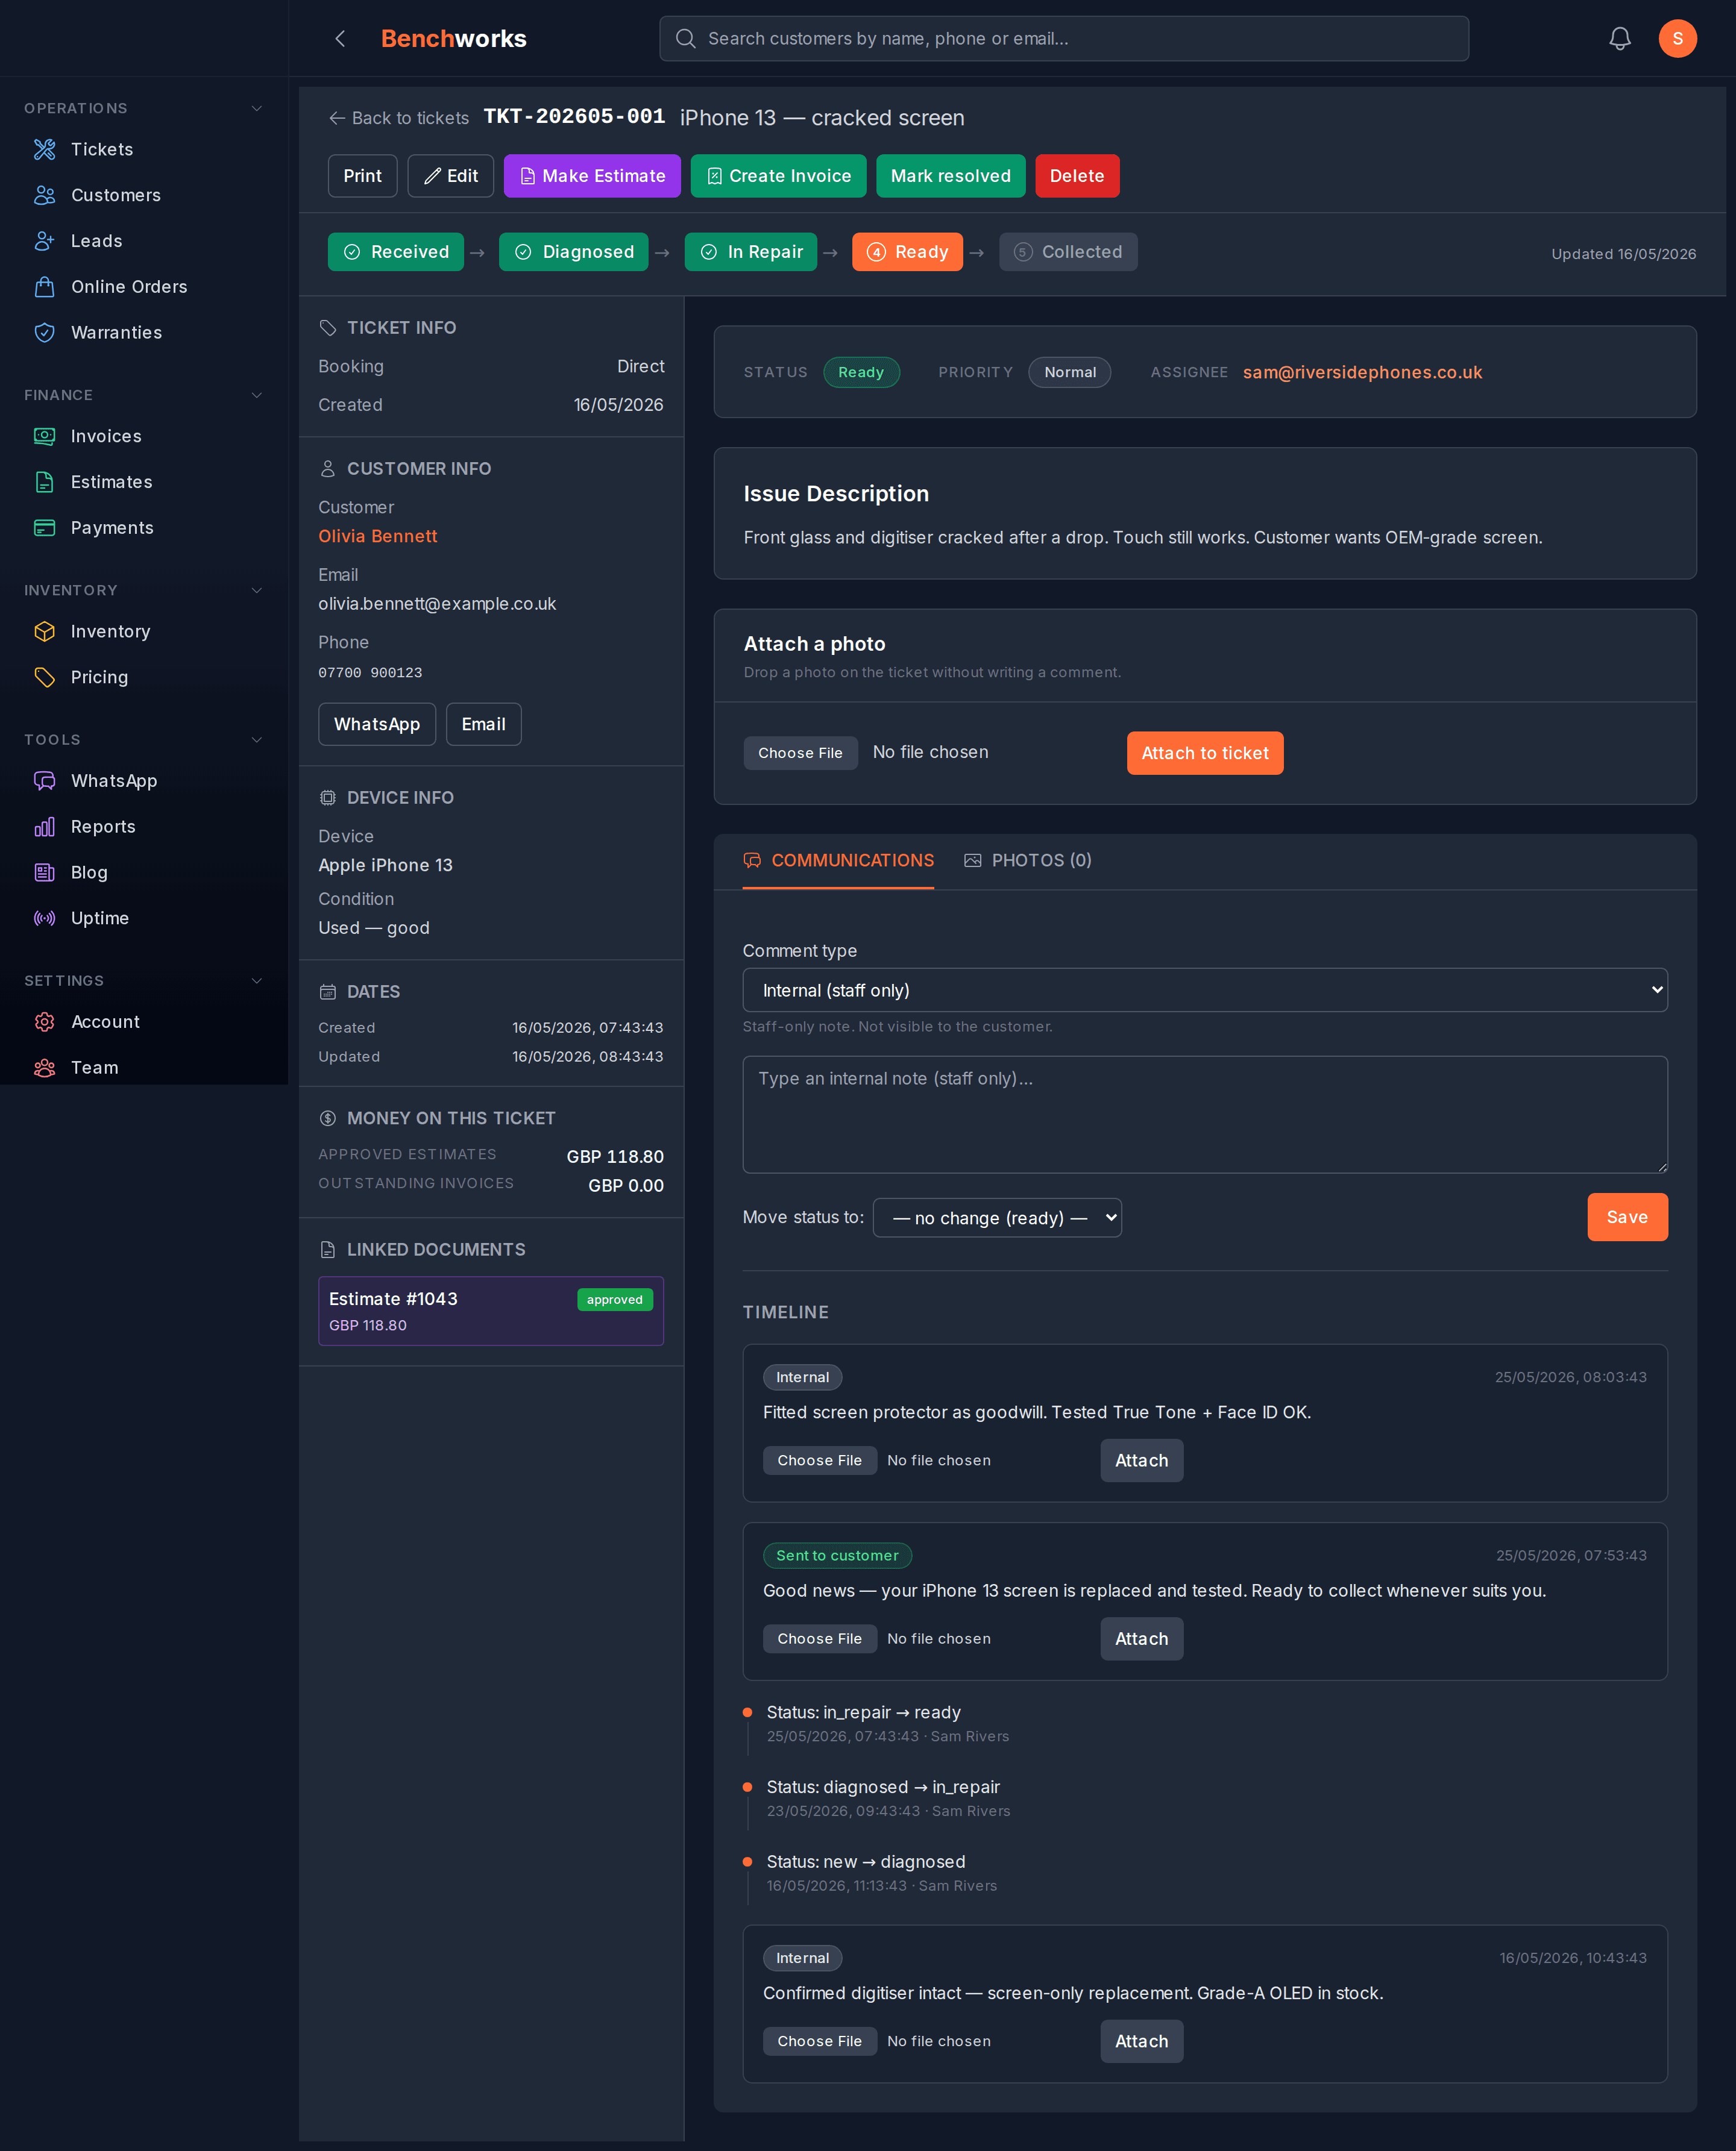Open Invoices icon in Finance

coord(45,437)
